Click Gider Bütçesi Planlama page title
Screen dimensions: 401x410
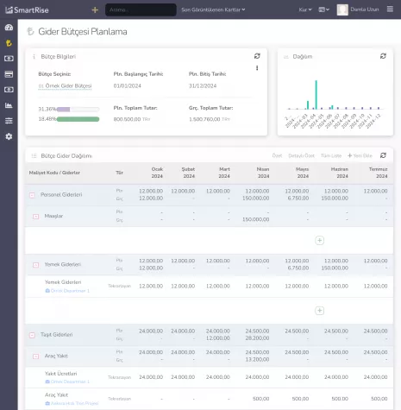[83, 31]
